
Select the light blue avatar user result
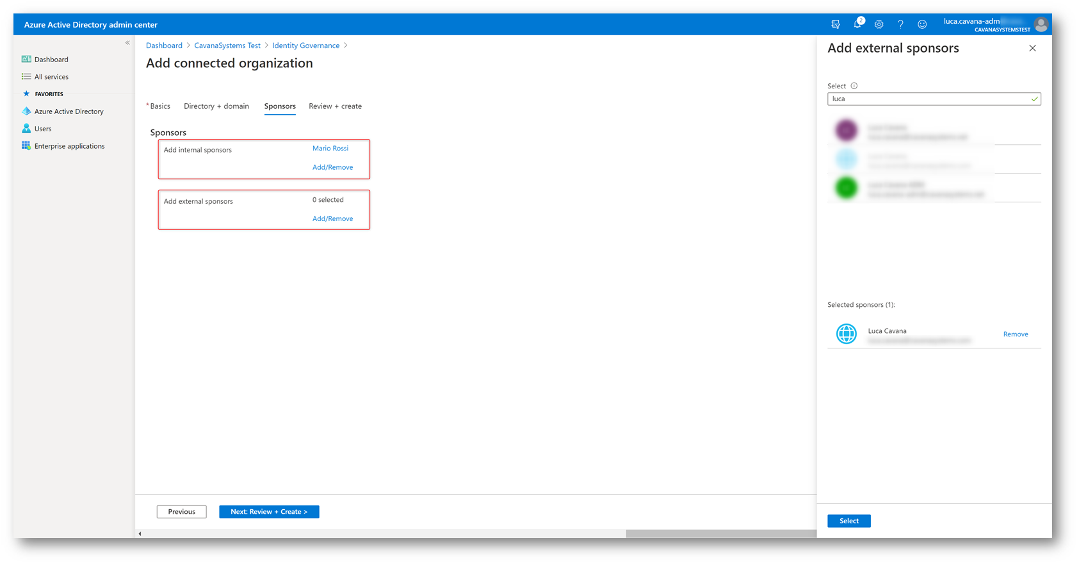point(934,159)
